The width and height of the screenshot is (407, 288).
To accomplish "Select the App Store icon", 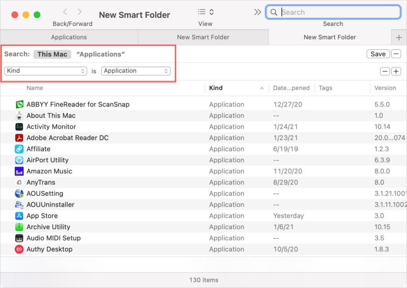I will pyautogui.click(x=19, y=216).
